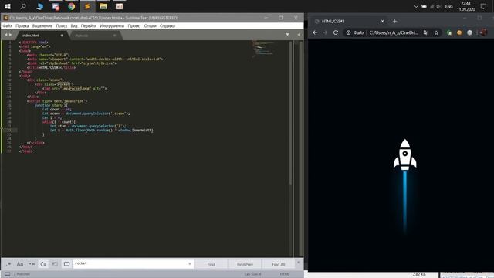Image resolution: width=494 pixels, height=278 pixels.
Task: Click the Windows Start button
Action: (x=8, y=6)
